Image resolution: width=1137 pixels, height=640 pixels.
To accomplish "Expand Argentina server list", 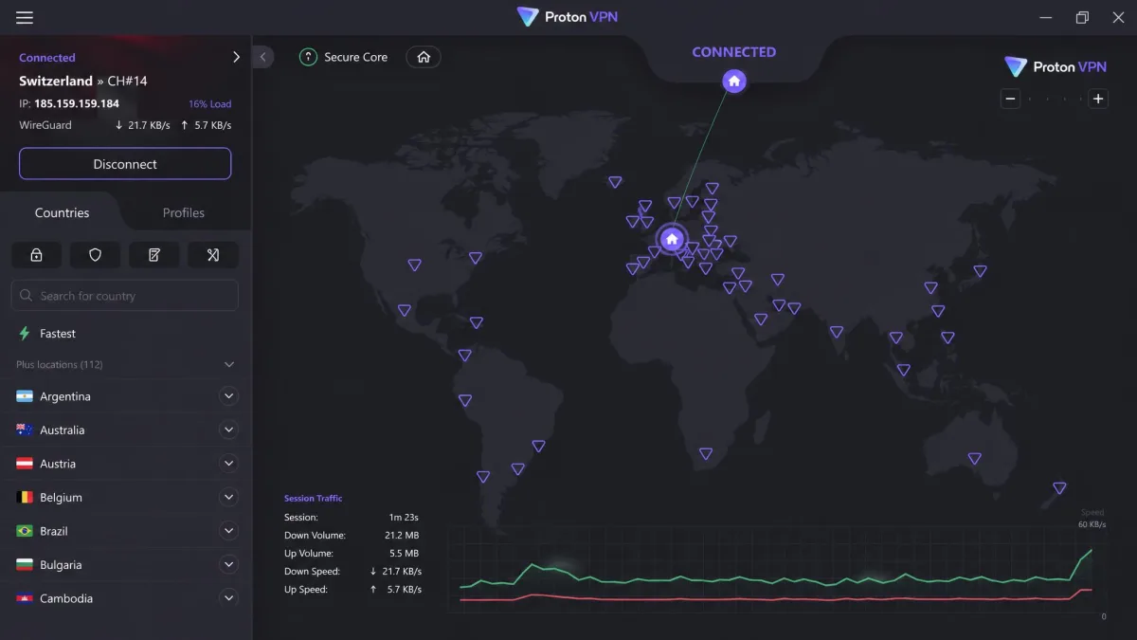I will click(228, 396).
